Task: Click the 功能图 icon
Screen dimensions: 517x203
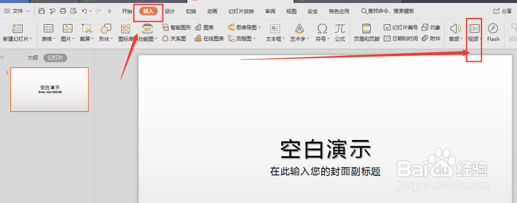Action: [147, 29]
